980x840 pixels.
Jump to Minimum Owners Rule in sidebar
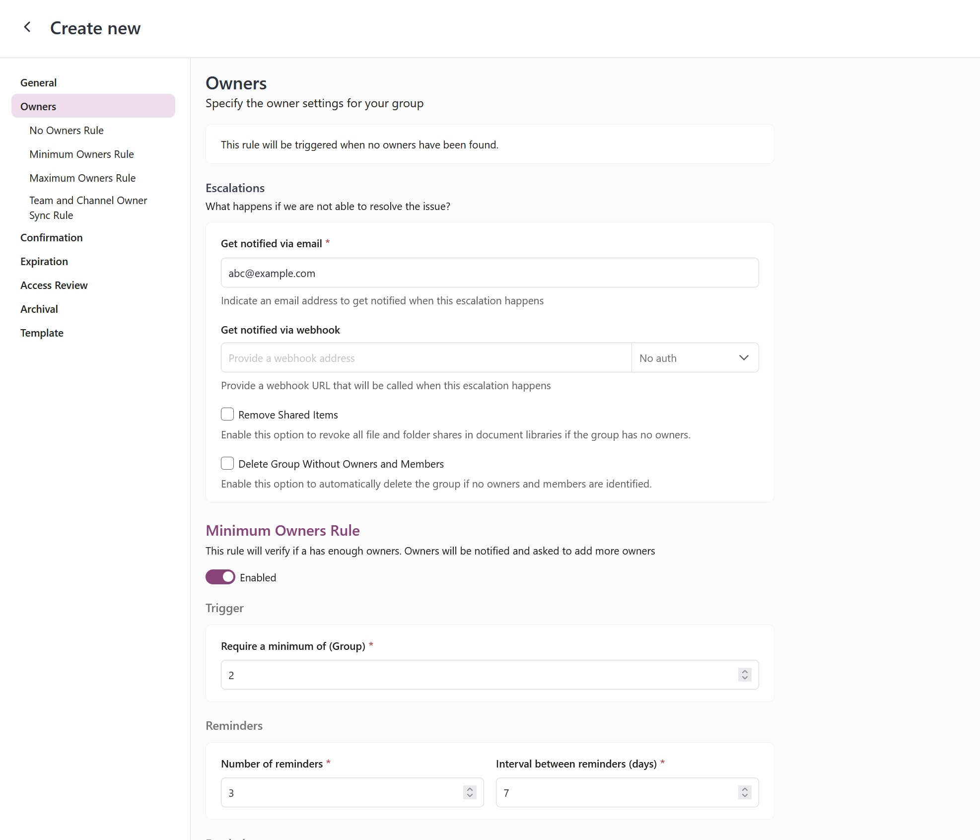click(81, 154)
